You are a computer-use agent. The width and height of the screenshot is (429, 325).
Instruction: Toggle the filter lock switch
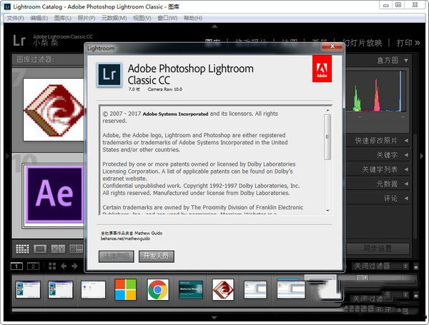[x=416, y=266]
